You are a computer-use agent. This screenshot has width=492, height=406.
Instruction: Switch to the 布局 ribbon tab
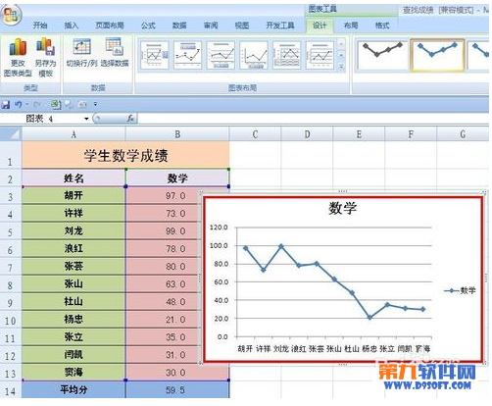click(x=351, y=25)
